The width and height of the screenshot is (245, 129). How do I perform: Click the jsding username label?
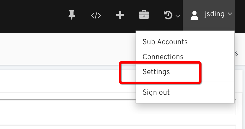(215, 14)
